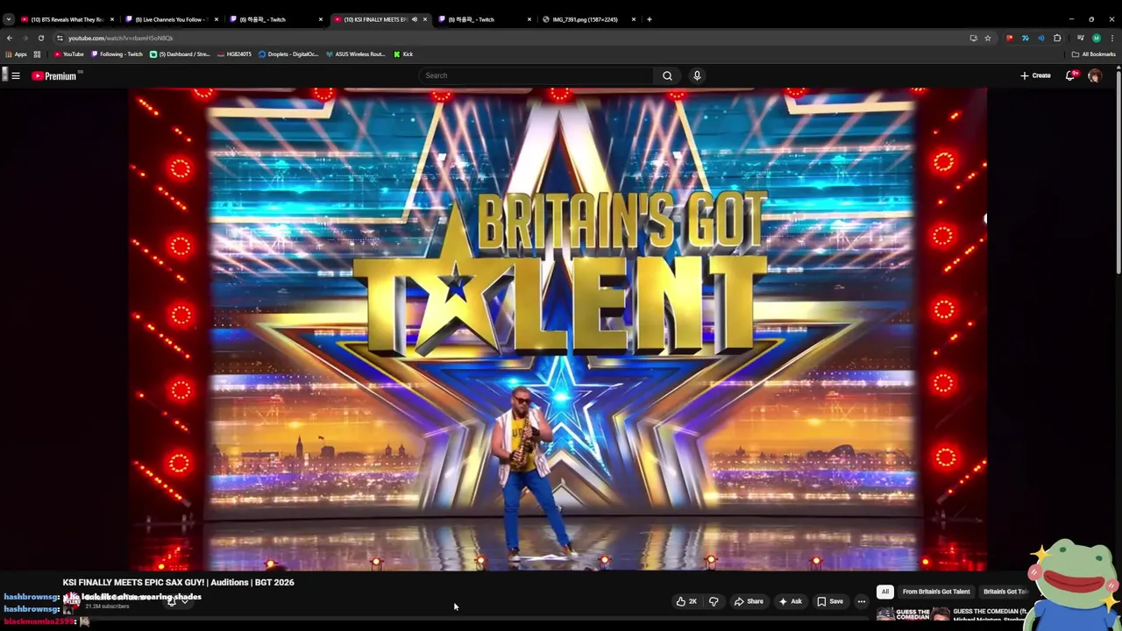Open the Ask AI button
Screen dimensions: 1122x631
[791, 601]
